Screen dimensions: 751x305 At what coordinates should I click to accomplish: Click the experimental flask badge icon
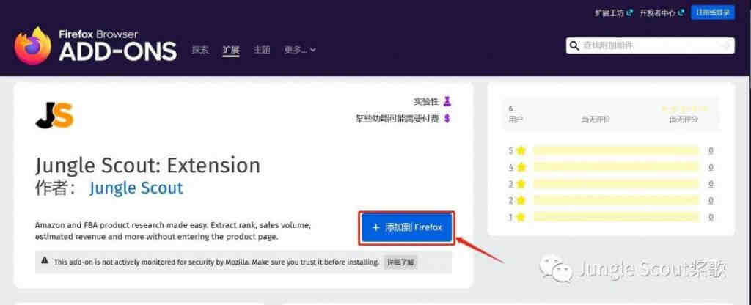coord(447,101)
